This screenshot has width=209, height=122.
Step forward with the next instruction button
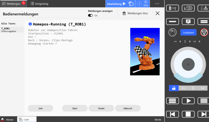point(202,114)
